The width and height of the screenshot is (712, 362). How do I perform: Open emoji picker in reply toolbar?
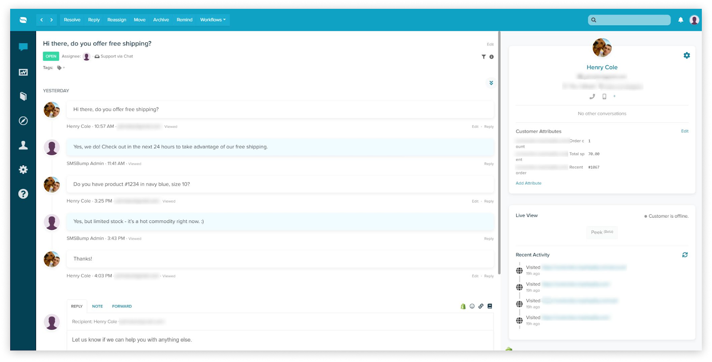point(472,306)
